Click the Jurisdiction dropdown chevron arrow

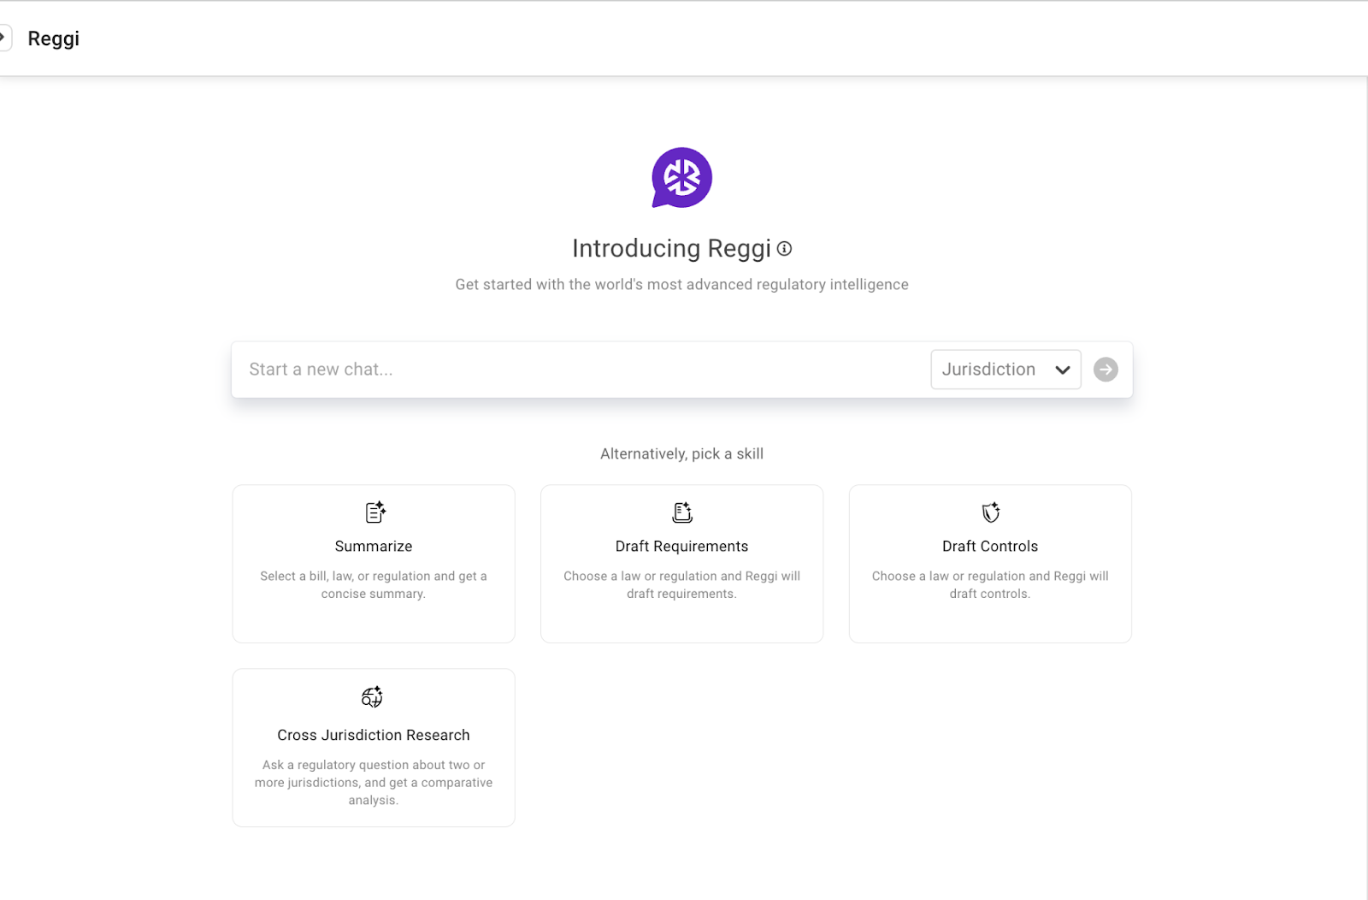1062,370
